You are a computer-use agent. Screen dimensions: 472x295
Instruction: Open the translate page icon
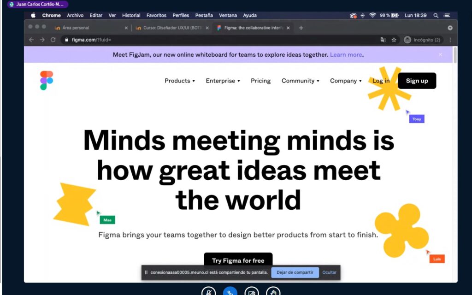383,40
